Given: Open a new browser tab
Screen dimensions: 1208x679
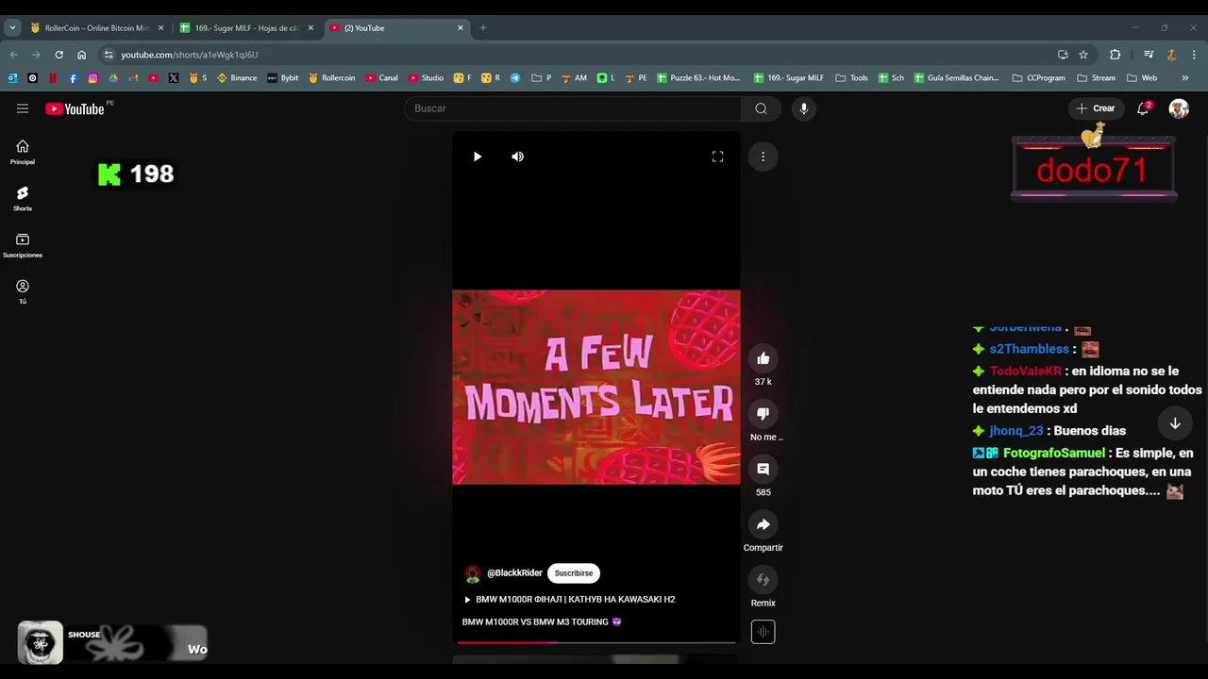Looking at the screenshot, I should (483, 28).
